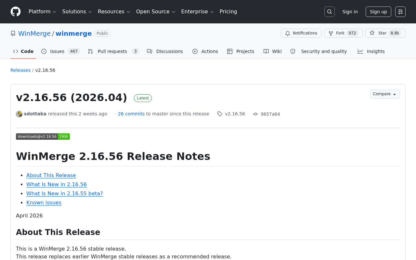Click the WinMerge 2.16.56 Release Notes heading

tap(113, 156)
